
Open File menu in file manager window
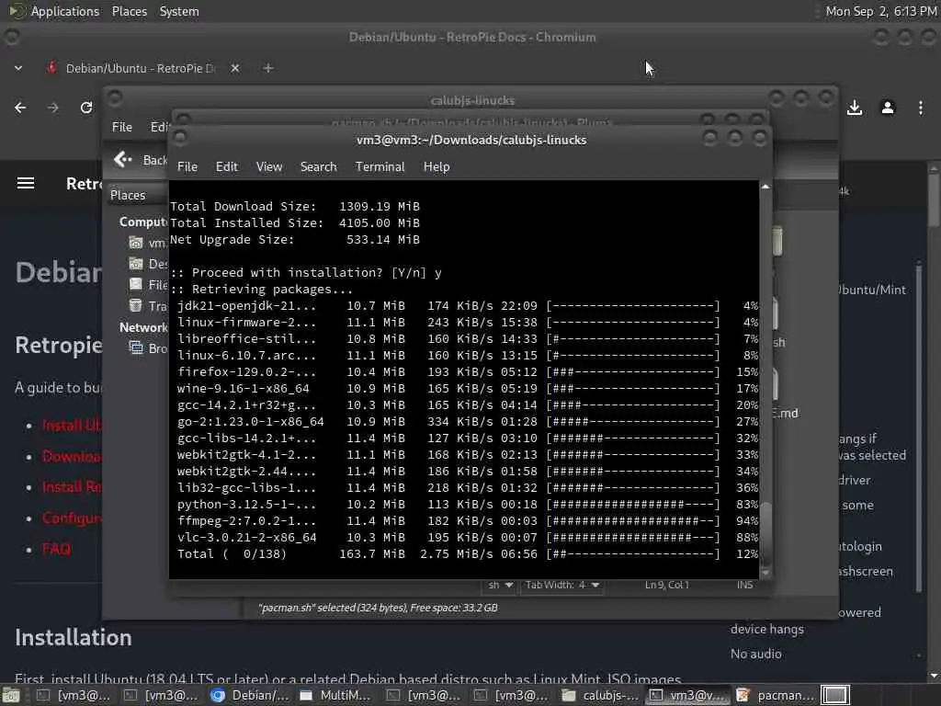click(x=122, y=127)
